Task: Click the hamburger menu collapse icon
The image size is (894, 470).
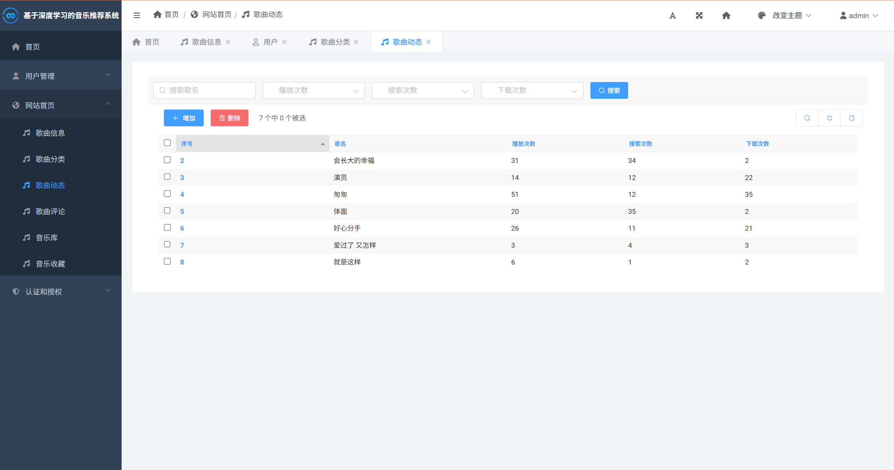Action: [x=137, y=15]
